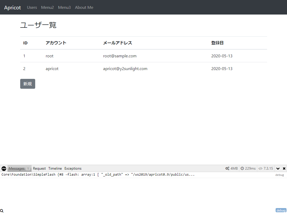
Task: Close the debug bar
Action: click(x=284, y=168)
